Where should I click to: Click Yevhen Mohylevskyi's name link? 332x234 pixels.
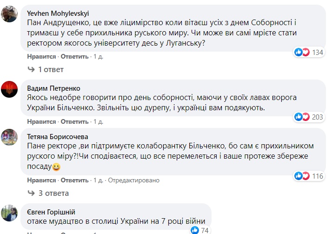[58, 13]
